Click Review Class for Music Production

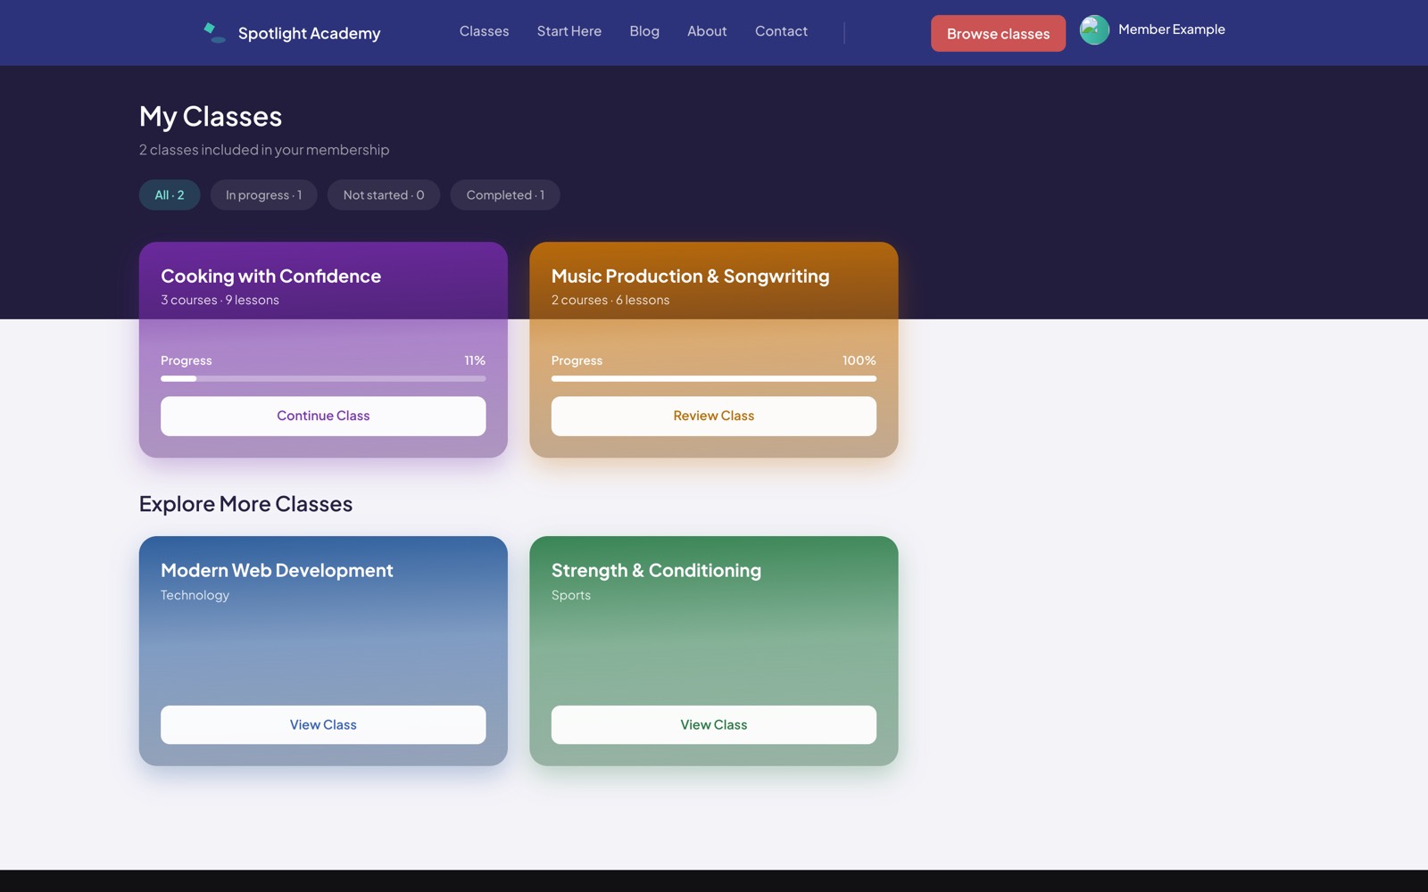714,417
